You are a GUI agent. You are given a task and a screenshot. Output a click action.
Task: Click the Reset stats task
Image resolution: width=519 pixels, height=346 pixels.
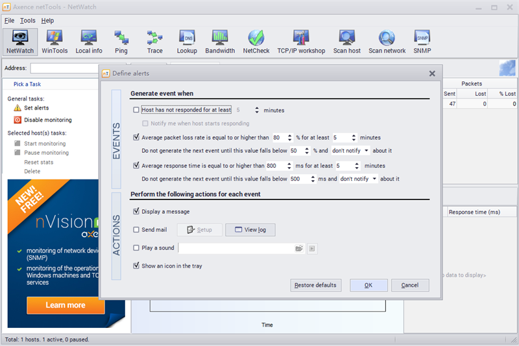[x=38, y=162]
